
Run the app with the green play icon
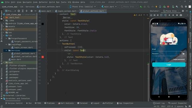pos(141,7)
